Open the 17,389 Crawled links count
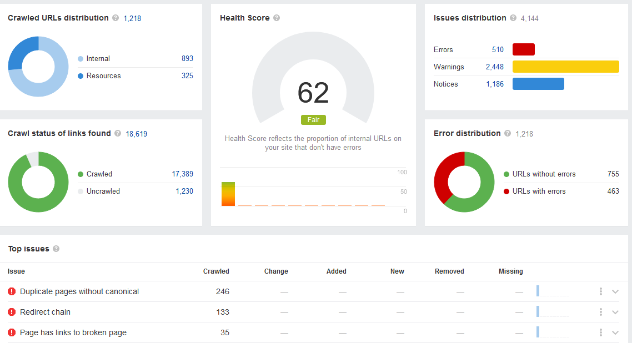The height and width of the screenshot is (343, 632). [x=182, y=174]
